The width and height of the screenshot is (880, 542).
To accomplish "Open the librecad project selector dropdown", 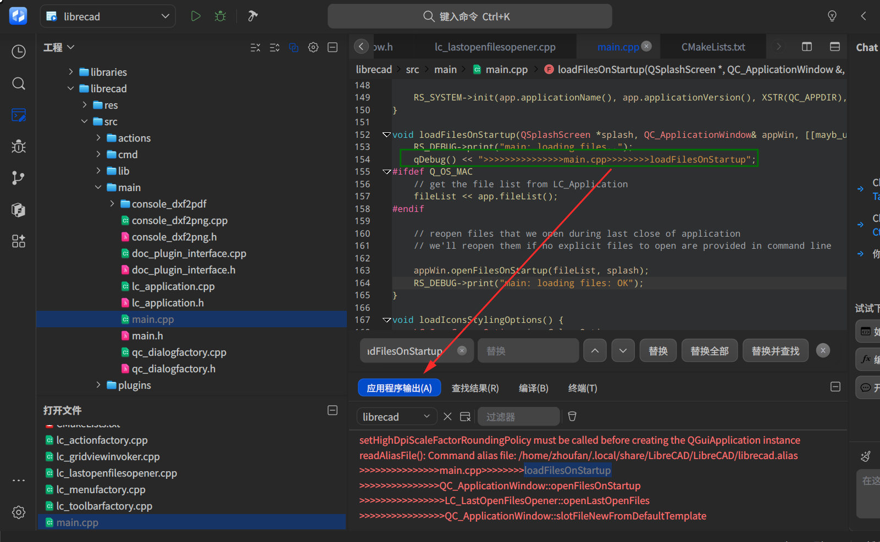I will (108, 16).
